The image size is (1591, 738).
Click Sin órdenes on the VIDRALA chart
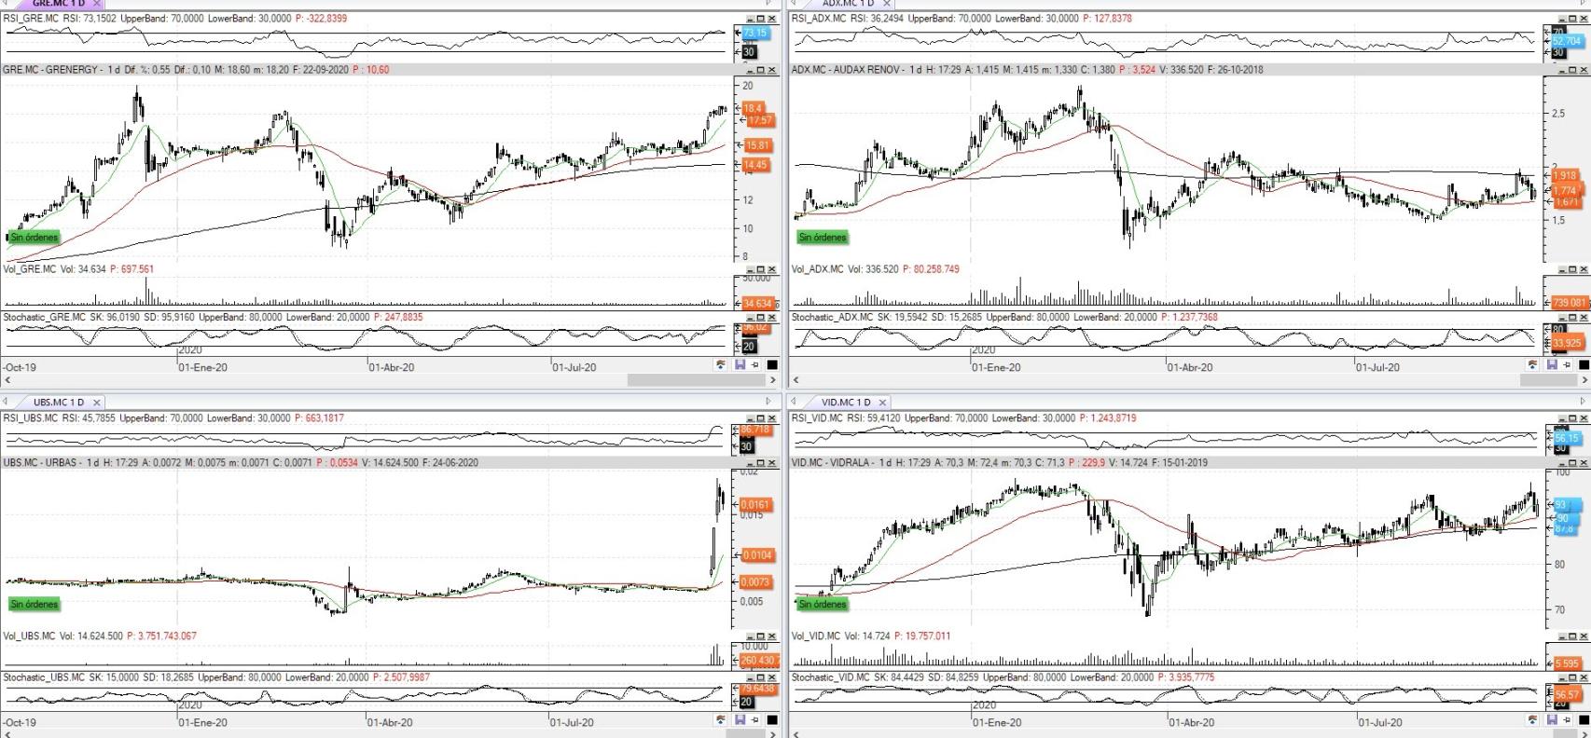[823, 605]
